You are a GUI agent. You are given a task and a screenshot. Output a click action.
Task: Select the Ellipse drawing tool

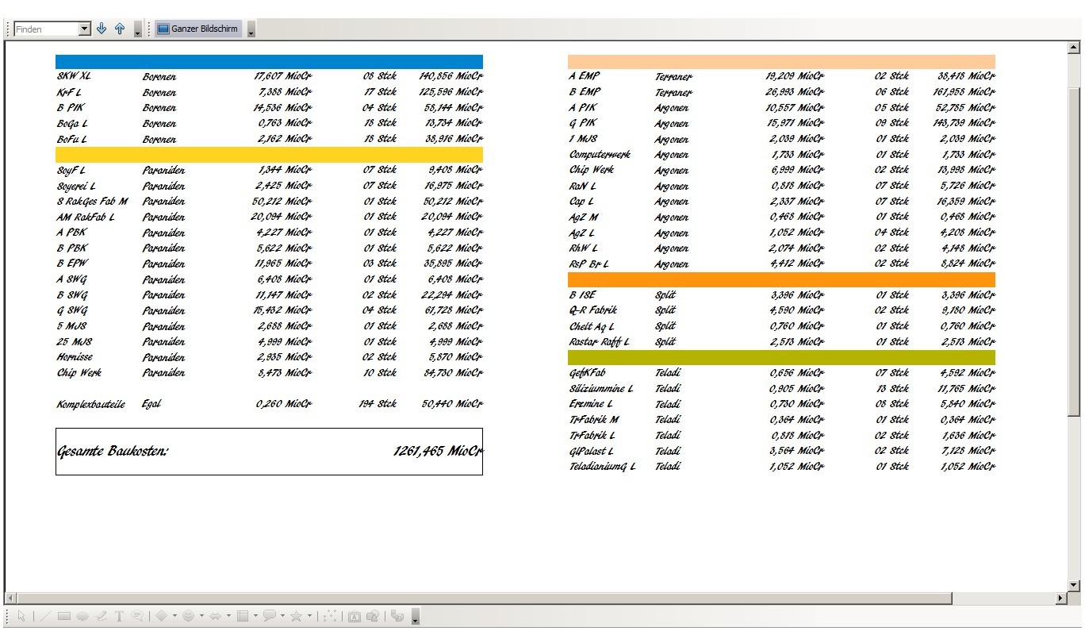[82, 616]
